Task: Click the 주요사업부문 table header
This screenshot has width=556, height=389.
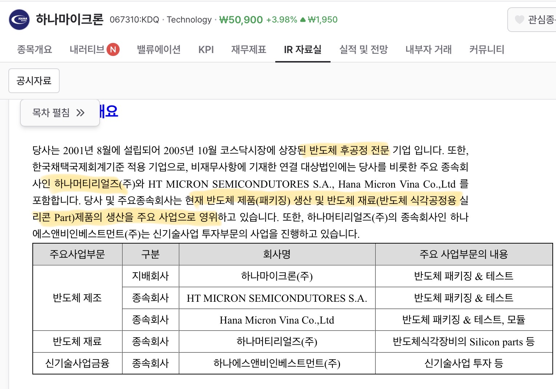Action: (77, 254)
